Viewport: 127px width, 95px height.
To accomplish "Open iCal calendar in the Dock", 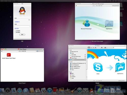I will 38,90.
